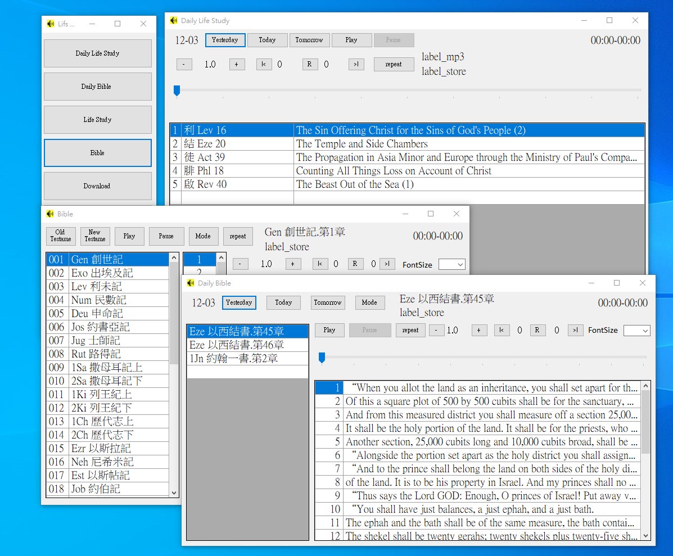Screen dimensions: 673x556
Task: Click Pause in the Bible window
Action: (x=166, y=236)
